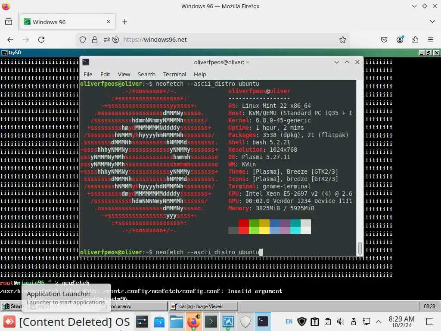Open the removable devices tray icon

point(354,322)
